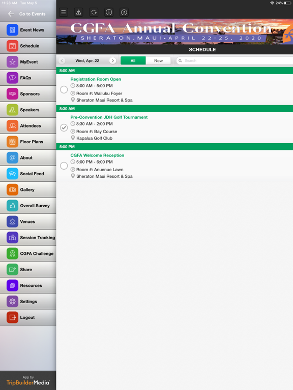The image size is (293, 390).
Task: Open the Attendees icon
Action: click(12, 125)
